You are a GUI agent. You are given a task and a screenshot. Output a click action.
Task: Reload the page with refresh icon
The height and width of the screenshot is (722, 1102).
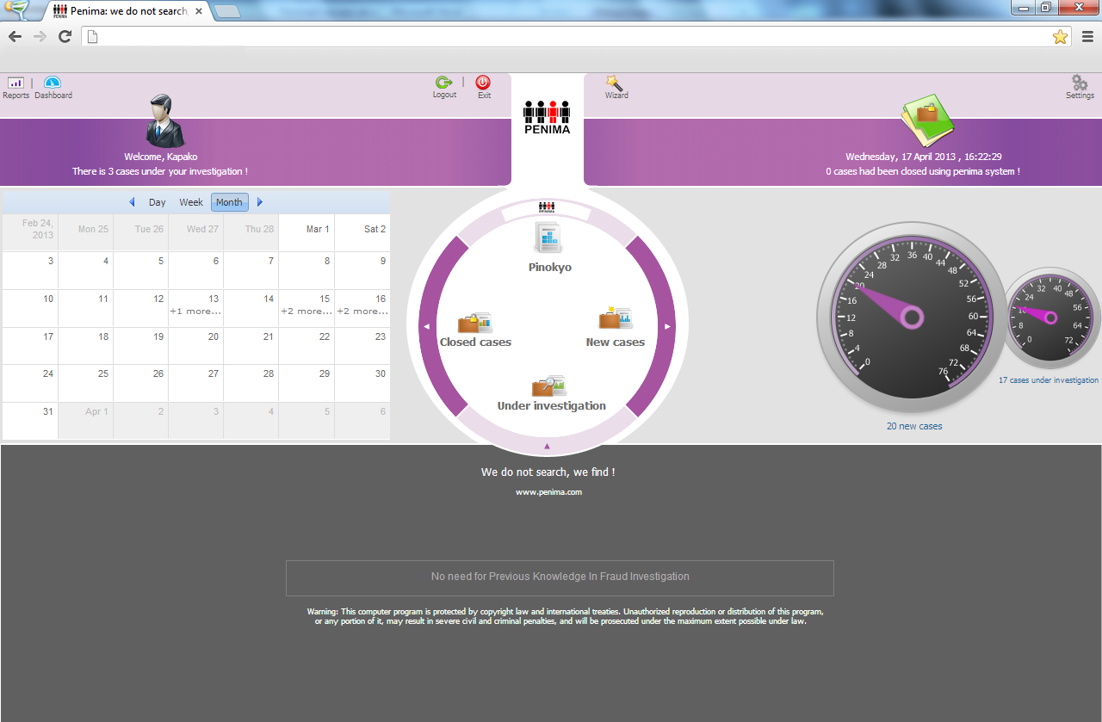65,36
